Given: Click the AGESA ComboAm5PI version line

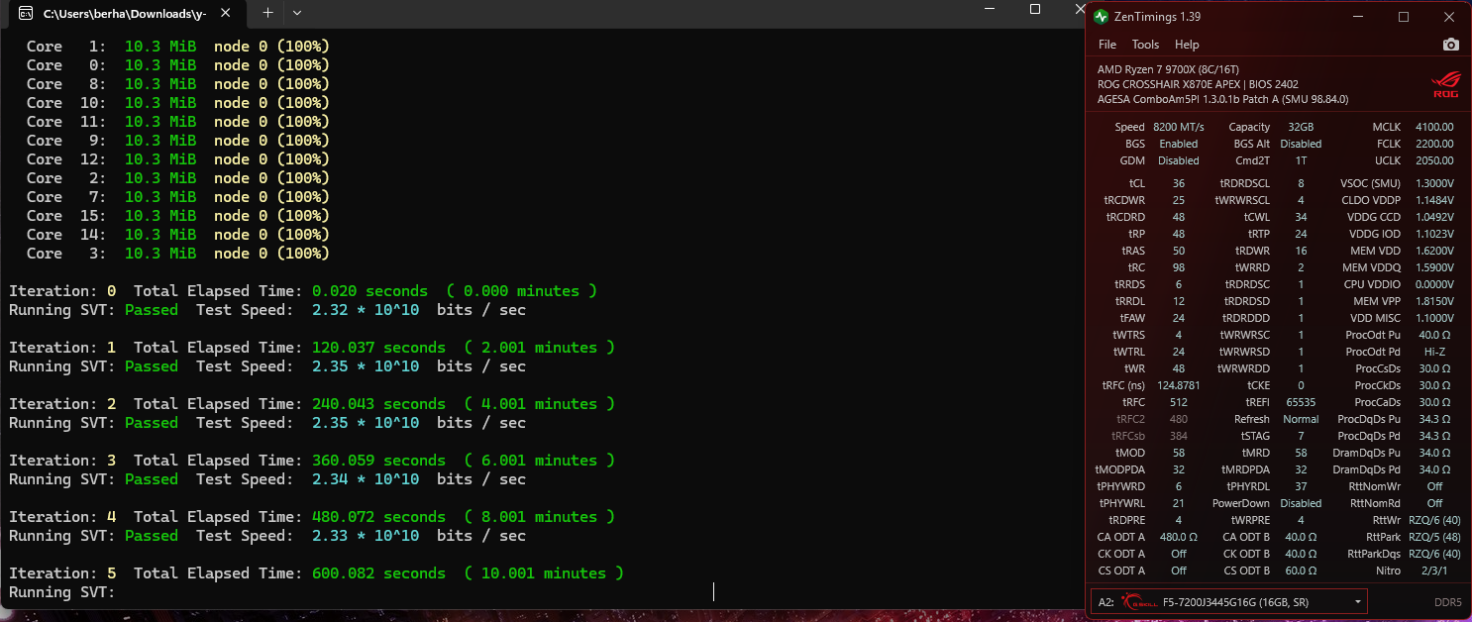Looking at the screenshot, I should point(1222,99).
